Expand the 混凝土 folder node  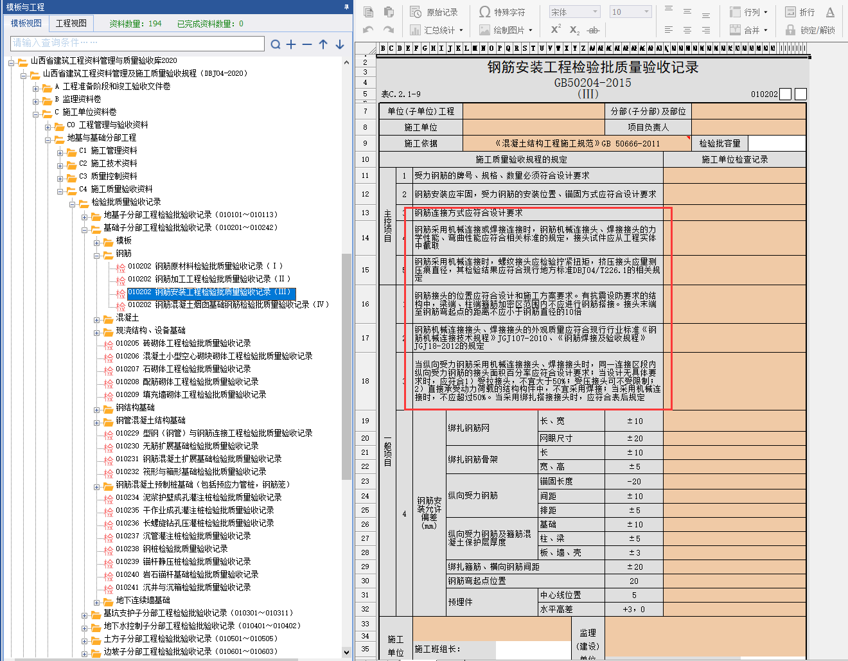point(97,320)
